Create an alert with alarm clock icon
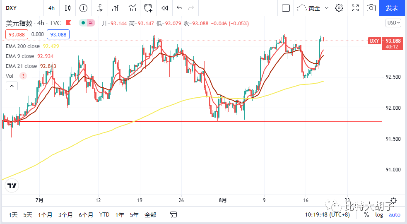 click(x=148, y=8)
